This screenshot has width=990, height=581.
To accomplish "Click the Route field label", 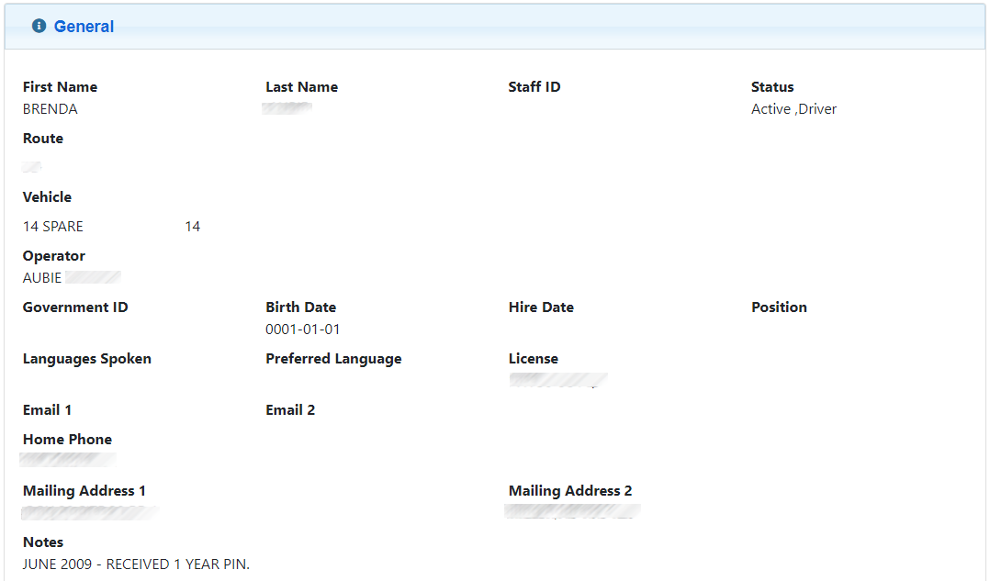I will point(43,139).
